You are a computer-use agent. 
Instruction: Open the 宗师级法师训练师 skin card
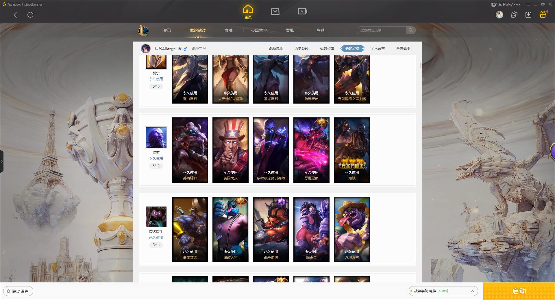271,150
